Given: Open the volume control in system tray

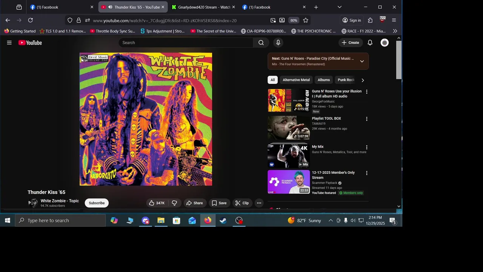Looking at the screenshot, I should (353, 221).
